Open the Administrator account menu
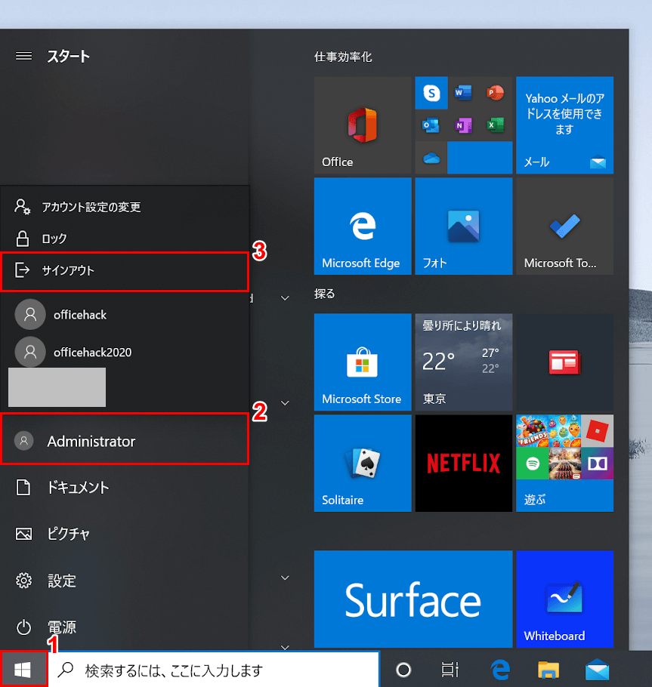This screenshot has width=652, height=687. click(91, 441)
